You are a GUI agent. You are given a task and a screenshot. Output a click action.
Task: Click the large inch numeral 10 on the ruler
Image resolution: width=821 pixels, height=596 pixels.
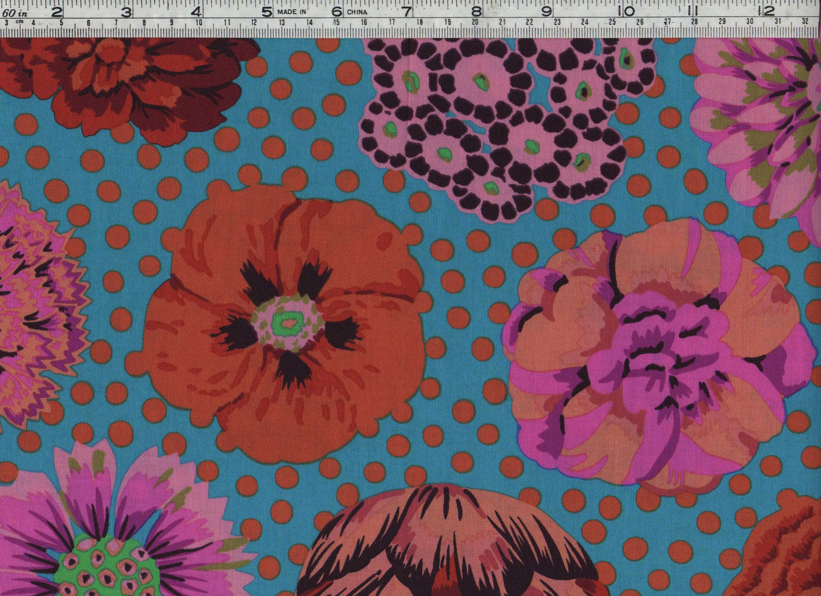click(x=627, y=11)
